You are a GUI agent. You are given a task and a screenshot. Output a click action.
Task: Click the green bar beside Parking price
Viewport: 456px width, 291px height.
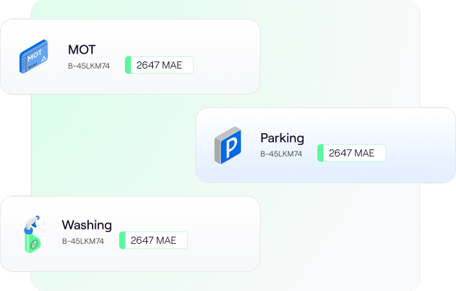click(x=320, y=153)
